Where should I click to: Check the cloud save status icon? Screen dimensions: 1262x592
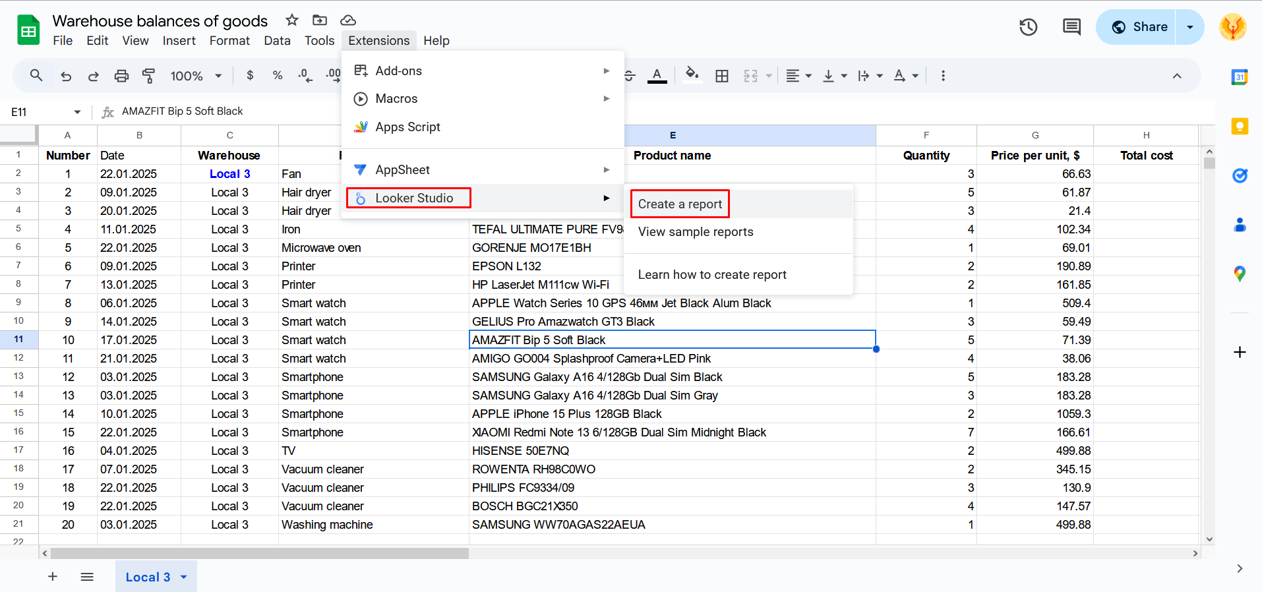point(348,20)
